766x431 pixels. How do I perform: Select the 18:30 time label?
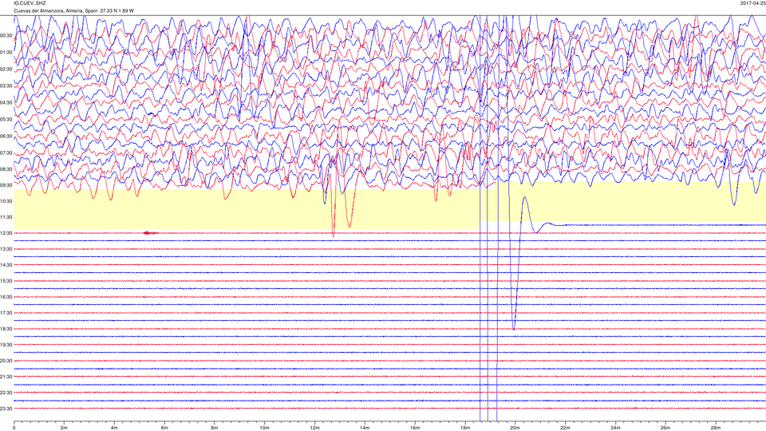click(x=6, y=329)
